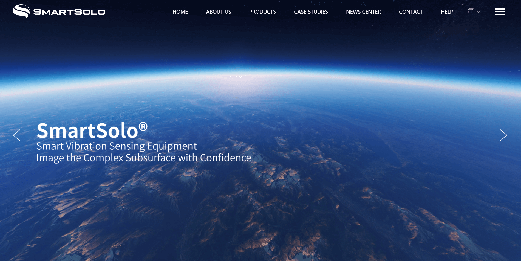
Task: Open the PRODUCTS menu
Action: click(x=262, y=12)
